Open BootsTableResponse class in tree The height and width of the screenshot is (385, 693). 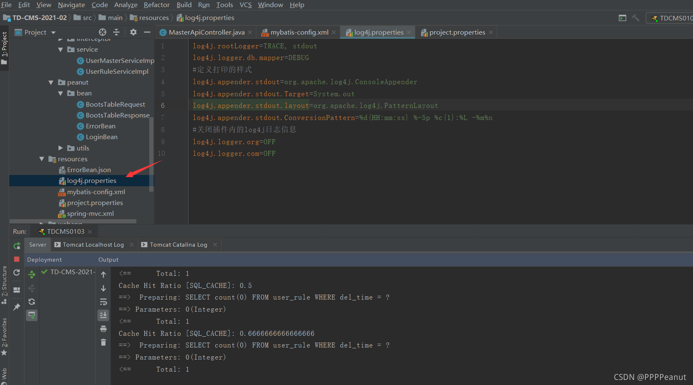coord(113,115)
